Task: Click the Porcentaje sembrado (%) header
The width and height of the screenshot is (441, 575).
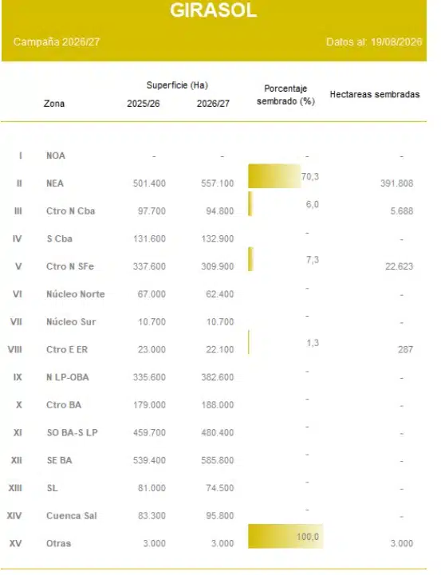Action: (x=286, y=95)
